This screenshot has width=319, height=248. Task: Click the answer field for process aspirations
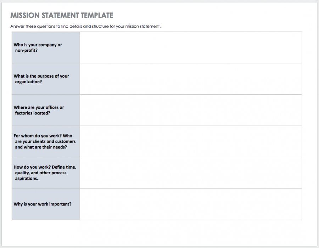click(x=191, y=173)
